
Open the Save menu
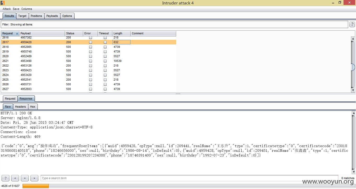16,9
